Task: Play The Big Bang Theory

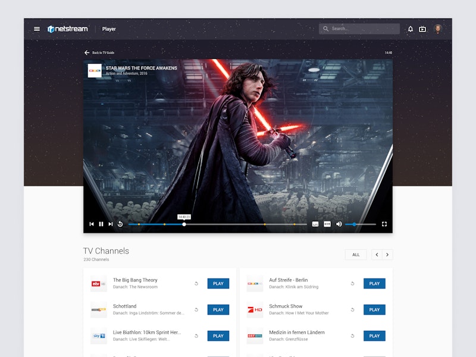Action: [x=218, y=284]
